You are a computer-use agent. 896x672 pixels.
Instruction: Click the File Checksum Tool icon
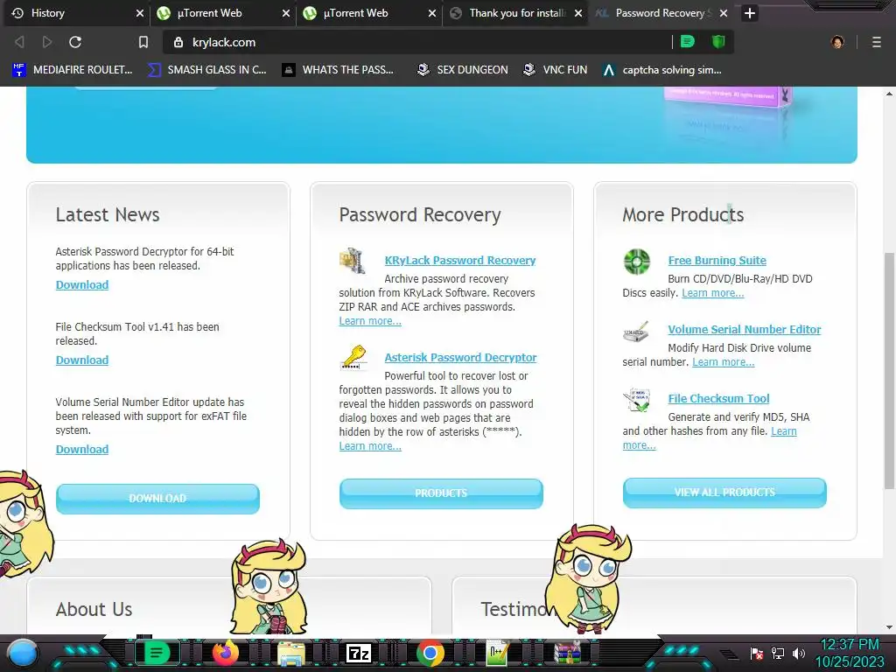[x=637, y=399]
